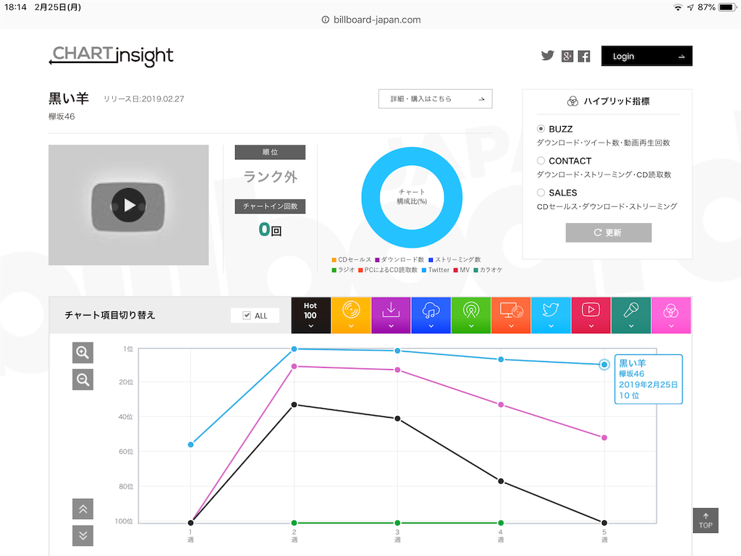Open the Twitter share icon in header
Viewport: 741px width, 556px height.
click(547, 56)
